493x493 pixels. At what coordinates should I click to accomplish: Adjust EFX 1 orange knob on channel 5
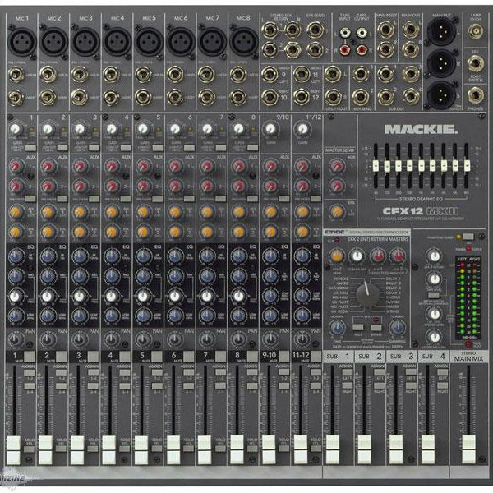click(x=143, y=212)
